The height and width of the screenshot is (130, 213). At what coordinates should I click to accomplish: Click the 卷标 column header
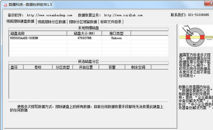[38, 67]
